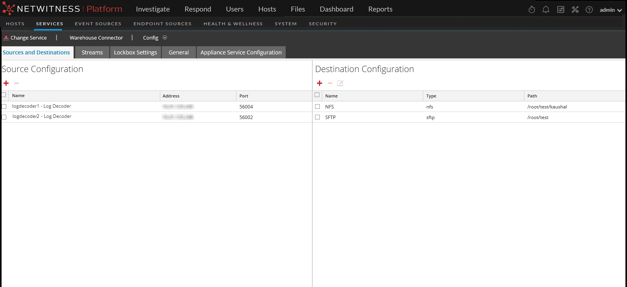Select the logdecoder2 - Log Decoder name
This screenshot has width=627, height=287.
(42, 116)
